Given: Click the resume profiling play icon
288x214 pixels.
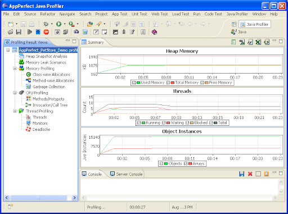Looking at the screenshot, I should (x=30, y=32).
